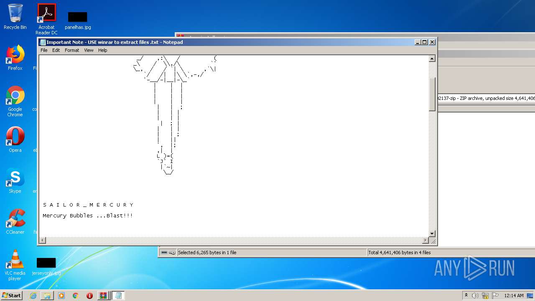This screenshot has height=301, width=535.
Task: Click Notepad's vertical scroll up arrow
Action: pyautogui.click(x=432, y=59)
